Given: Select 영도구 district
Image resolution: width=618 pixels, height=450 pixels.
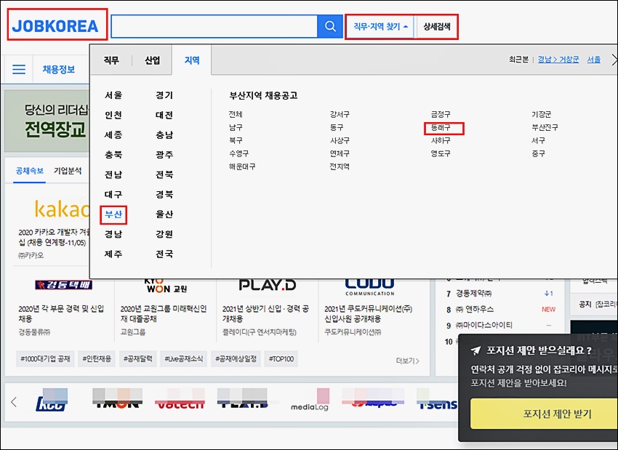Looking at the screenshot, I should point(441,153).
